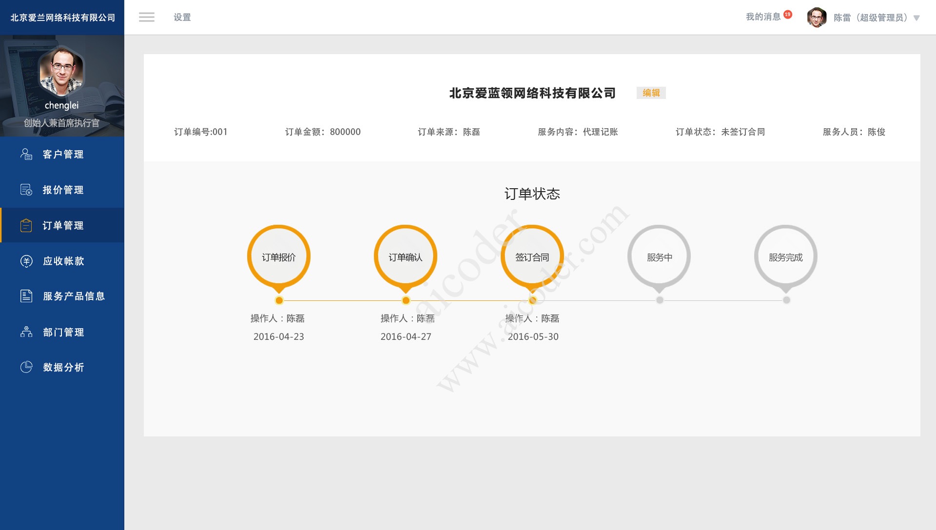Enable the 服务中 status step
Screen dimensions: 936x530
pyautogui.click(x=659, y=255)
